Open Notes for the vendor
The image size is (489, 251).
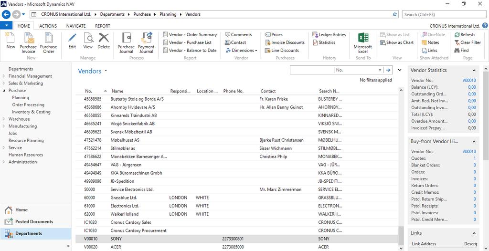(x=430, y=42)
